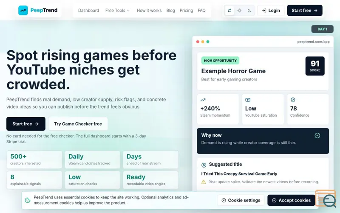Expand the Free Tools dropdown
The height and width of the screenshot is (213, 340).
pos(118,10)
